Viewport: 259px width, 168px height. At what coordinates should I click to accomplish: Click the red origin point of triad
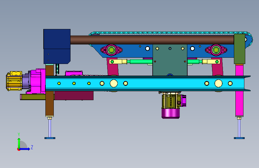(19, 149)
